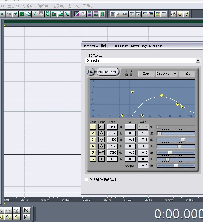203x222 pixels.
Task: Click the 0:15 time display toolbar icon
Action: tap(145, 14)
